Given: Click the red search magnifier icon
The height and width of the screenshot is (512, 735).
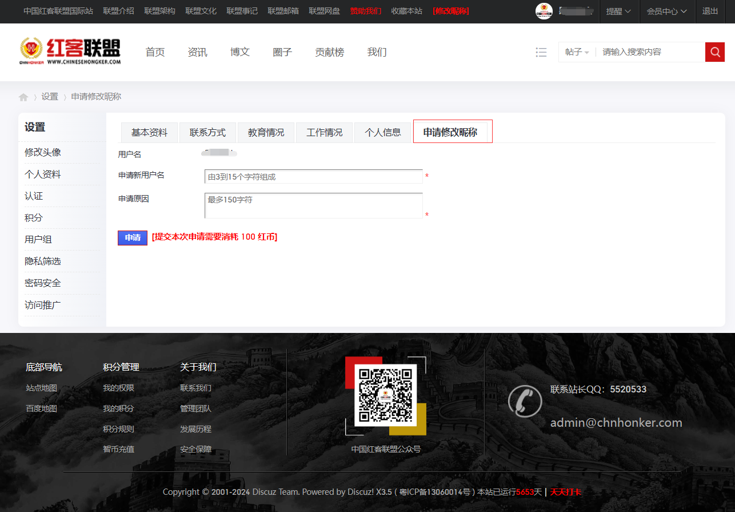Looking at the screenshot, I should point(714,52).
